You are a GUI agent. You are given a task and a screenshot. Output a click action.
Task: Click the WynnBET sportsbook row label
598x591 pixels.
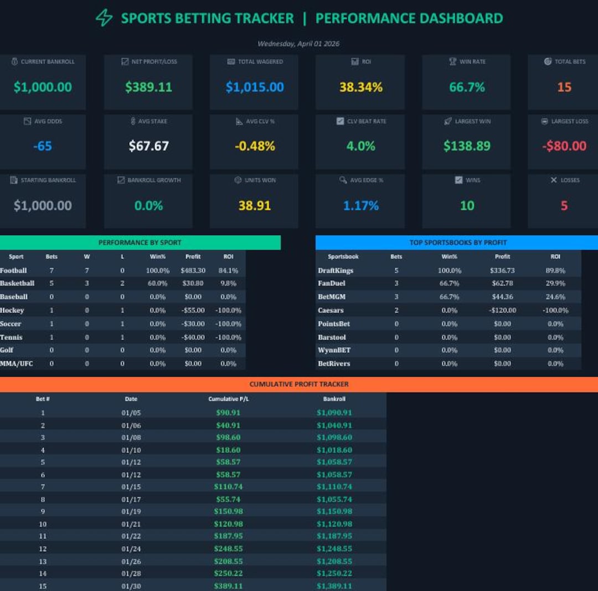click(334, 350)
